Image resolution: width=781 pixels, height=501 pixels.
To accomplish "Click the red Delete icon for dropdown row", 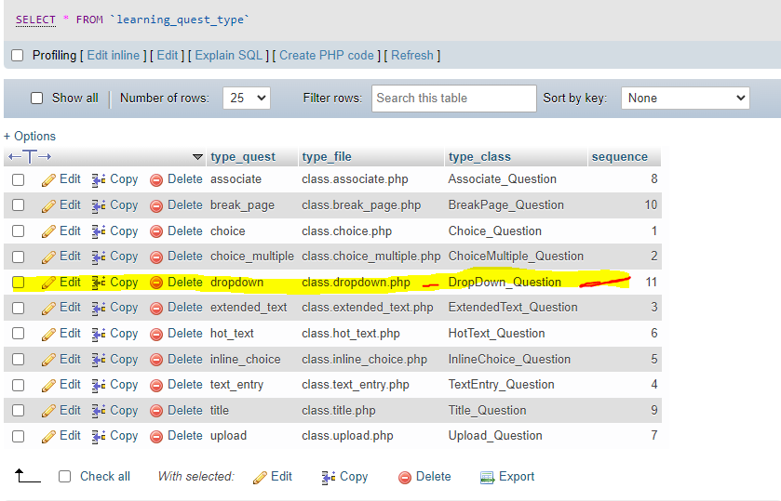I will point(156,283).
